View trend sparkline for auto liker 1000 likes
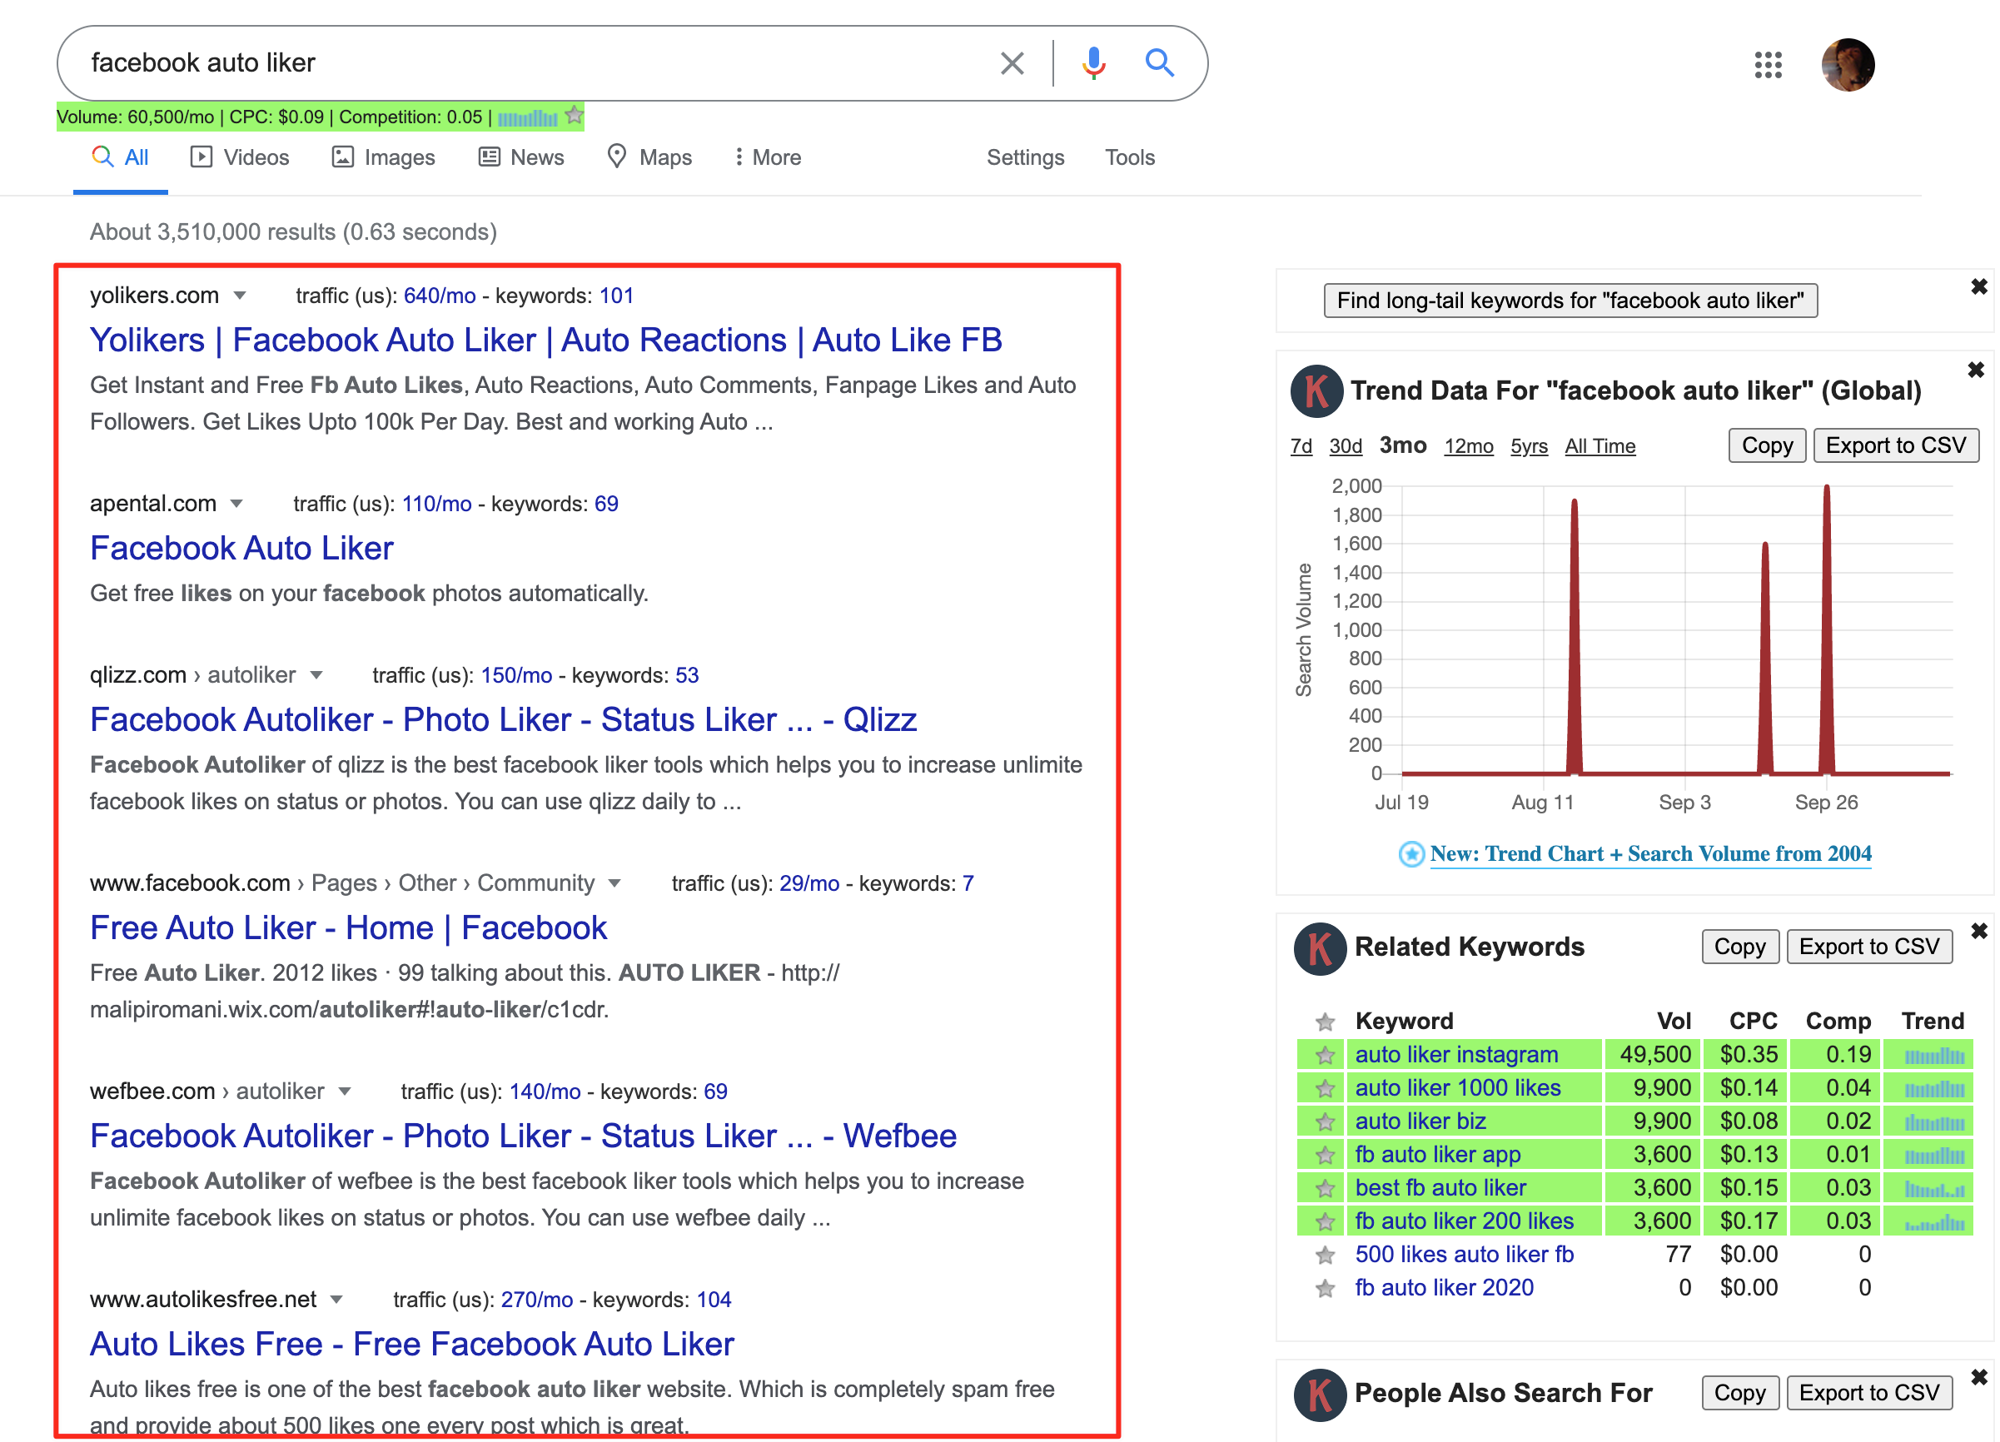The width and height of the screenshot is (2000, 1442). point(1934,1089)
